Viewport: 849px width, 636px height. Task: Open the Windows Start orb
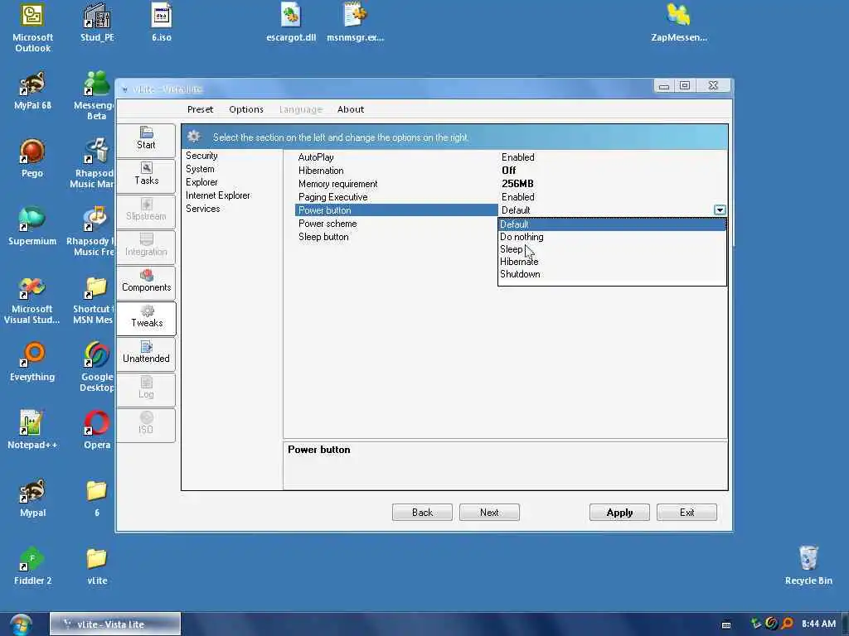21,624
